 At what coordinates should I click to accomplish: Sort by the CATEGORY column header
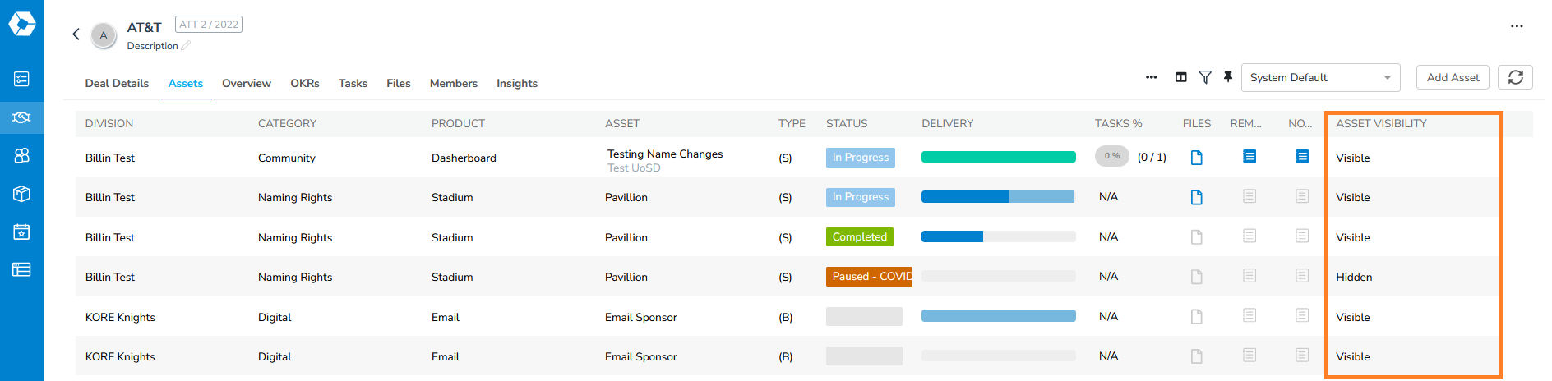[x=287, y=123]
